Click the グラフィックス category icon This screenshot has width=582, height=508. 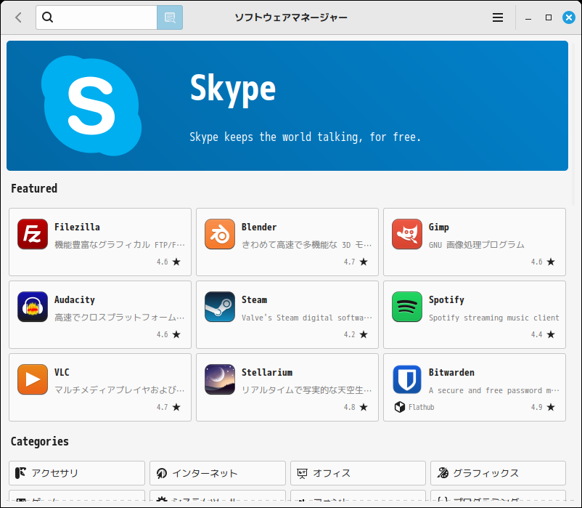click(x=443, y=472)
